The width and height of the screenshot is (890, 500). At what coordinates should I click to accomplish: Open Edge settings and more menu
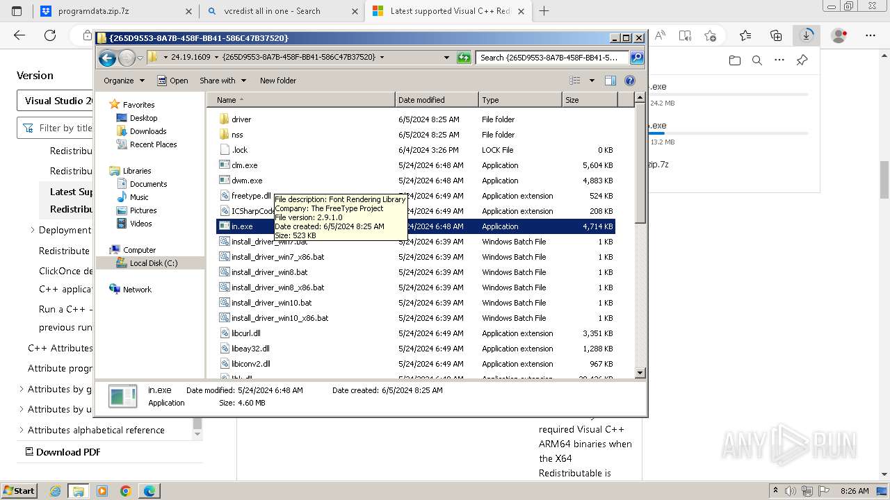point(870,35)
